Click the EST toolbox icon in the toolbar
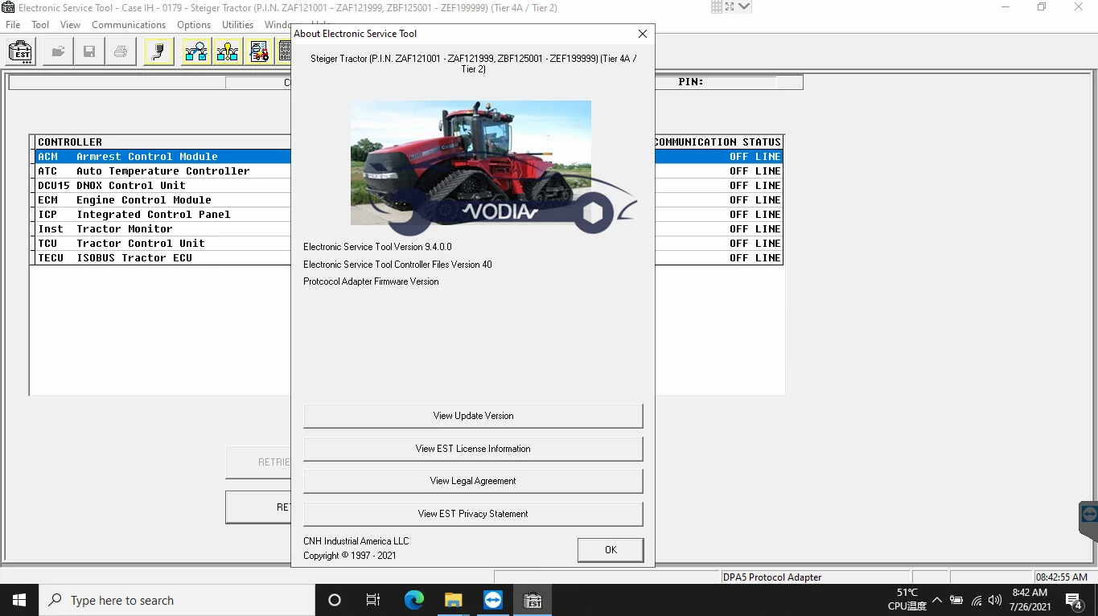 coord(21,52)
